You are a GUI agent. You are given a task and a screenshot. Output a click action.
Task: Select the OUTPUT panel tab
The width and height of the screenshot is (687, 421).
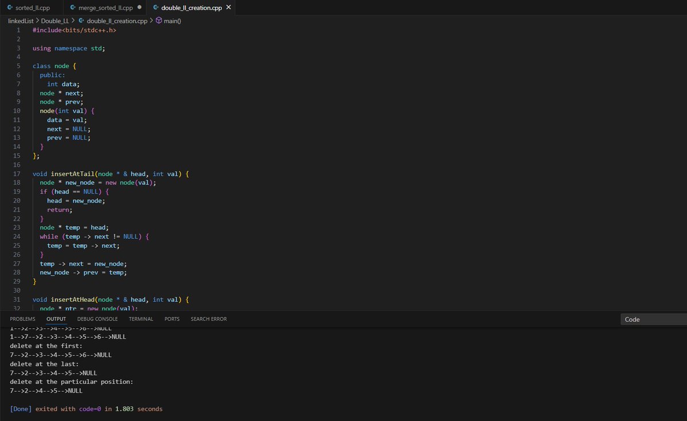56,319
